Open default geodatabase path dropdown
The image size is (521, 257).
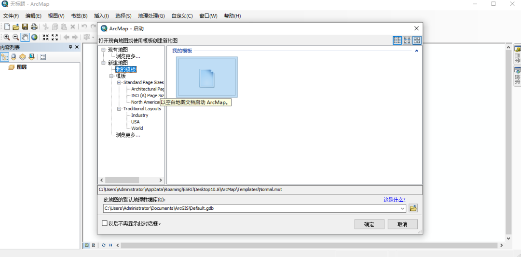(x=402, y=208)
